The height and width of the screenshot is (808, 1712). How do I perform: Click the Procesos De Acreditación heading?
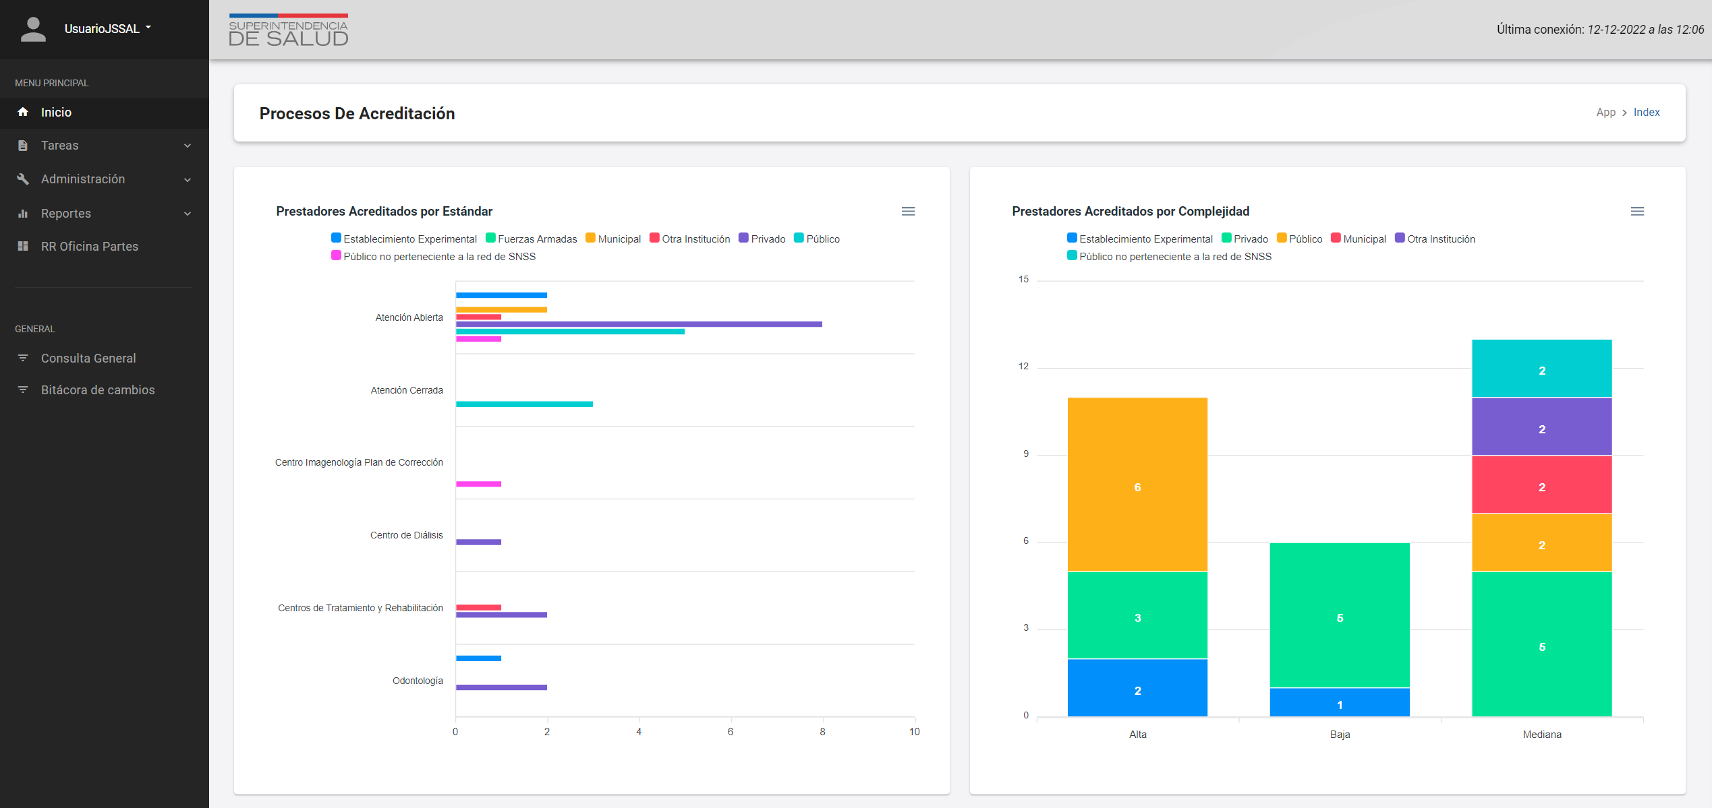(357, 113)
